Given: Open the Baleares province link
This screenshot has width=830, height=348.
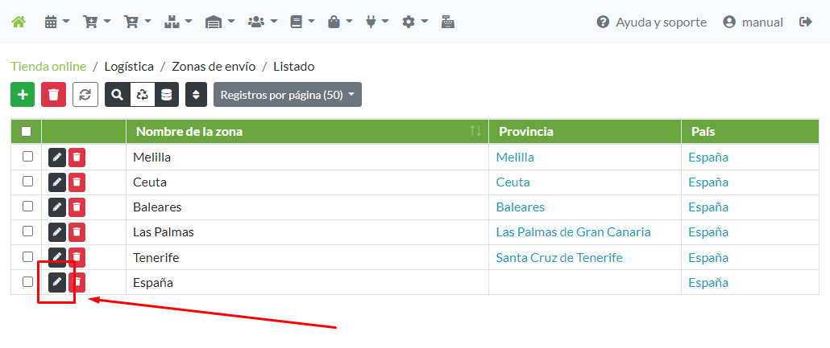Looking at the screenshot, I should pos(521,207).
